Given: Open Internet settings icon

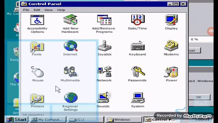Looking at the screenshot, I should click(71, 46).
